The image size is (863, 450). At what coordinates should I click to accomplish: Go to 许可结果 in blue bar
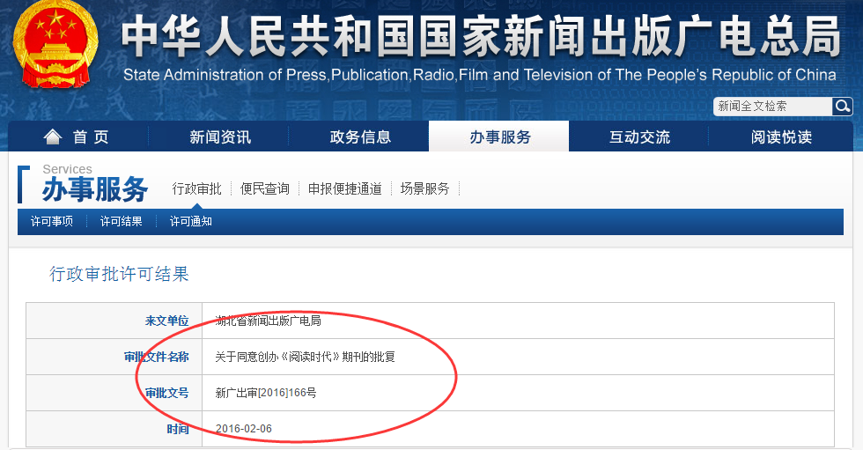[x=122, y=221]
